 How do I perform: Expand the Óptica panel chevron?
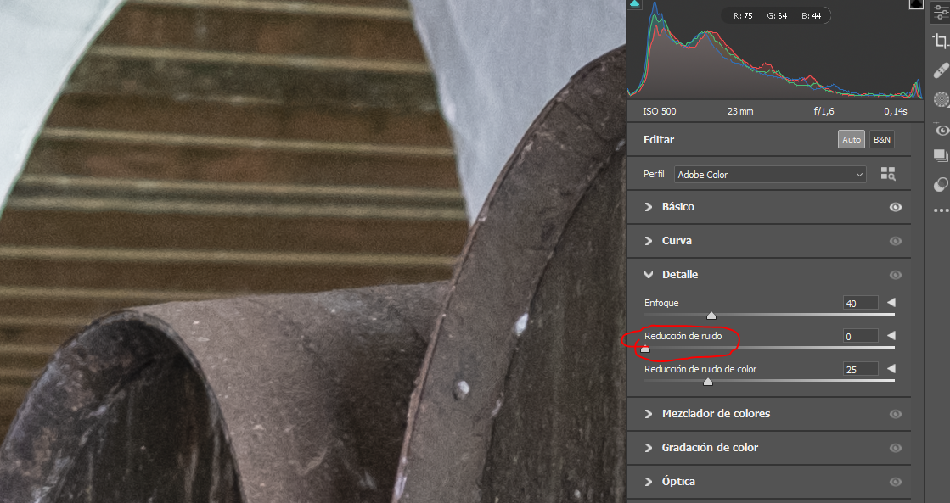click(649, 482)
